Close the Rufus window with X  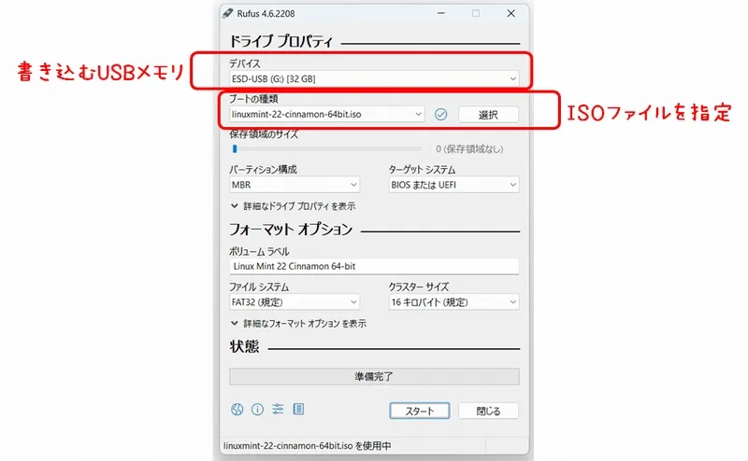tap(510, 13)
